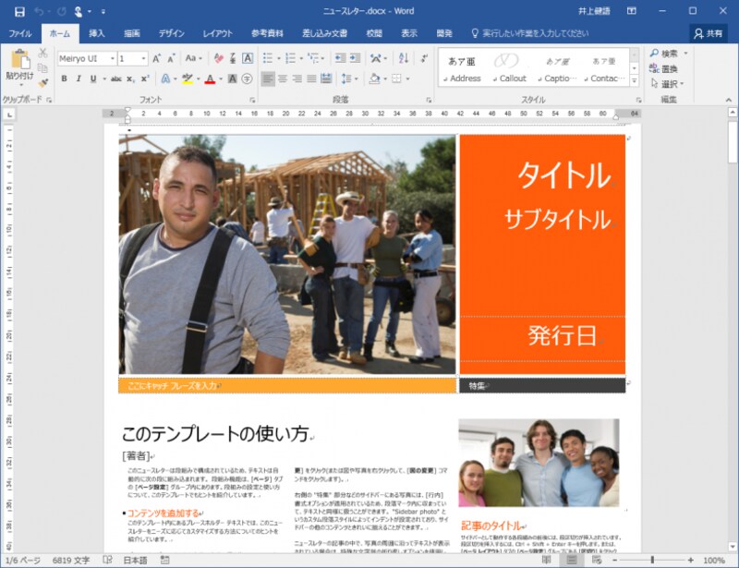The image size is (739, 568).
Task: Apply subscript formatting
Action: (129, 77)
